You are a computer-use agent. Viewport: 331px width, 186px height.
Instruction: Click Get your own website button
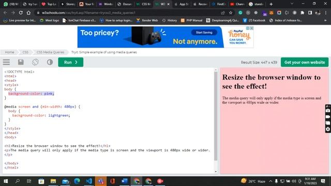pyautogui.click(x=305, y=62)
